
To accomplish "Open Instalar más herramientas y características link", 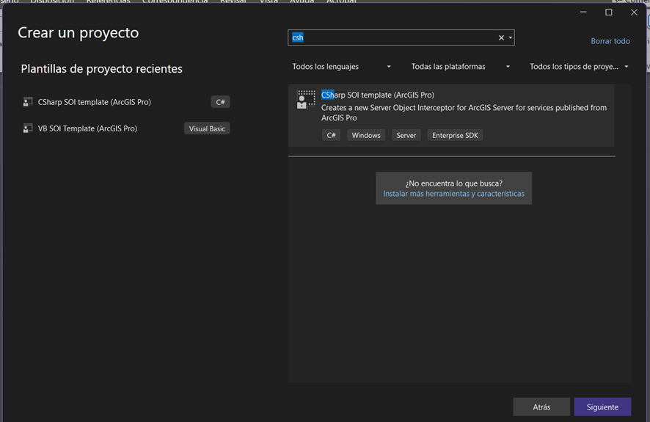I will pos(453,194).
